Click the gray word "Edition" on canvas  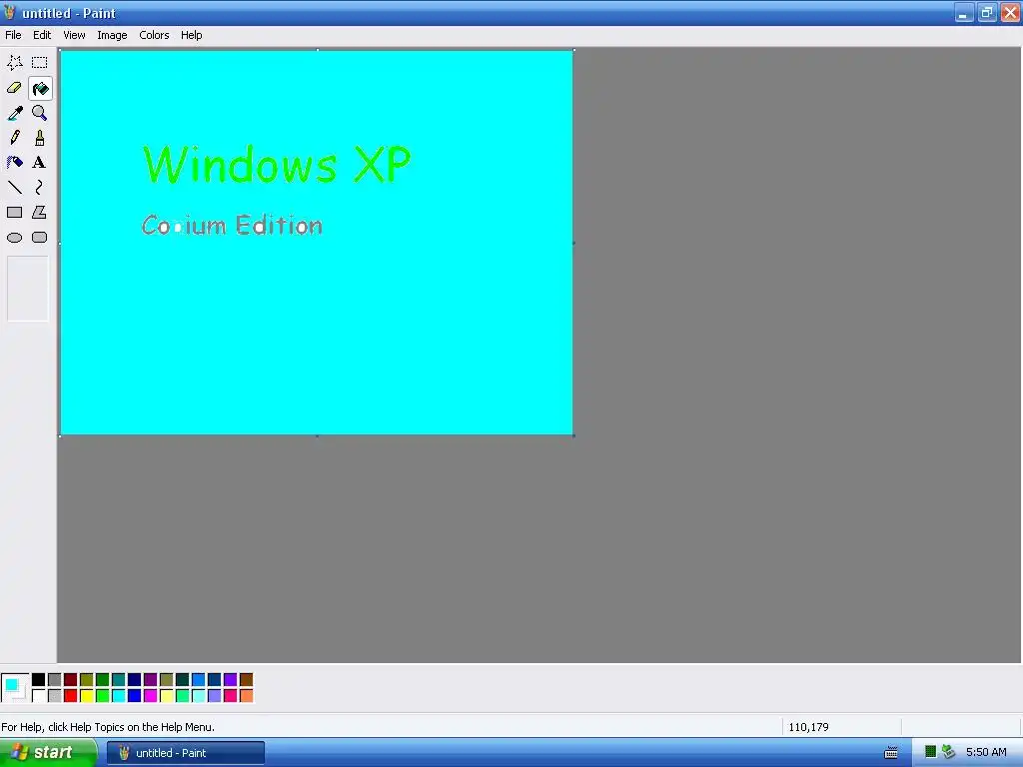[280, 225]
